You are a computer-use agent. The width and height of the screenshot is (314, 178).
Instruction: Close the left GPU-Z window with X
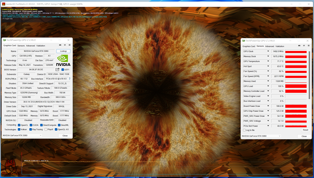click(x=68, y=40)
